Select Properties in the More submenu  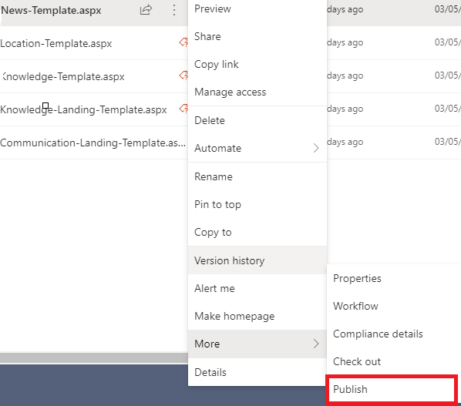coord(394,278)
